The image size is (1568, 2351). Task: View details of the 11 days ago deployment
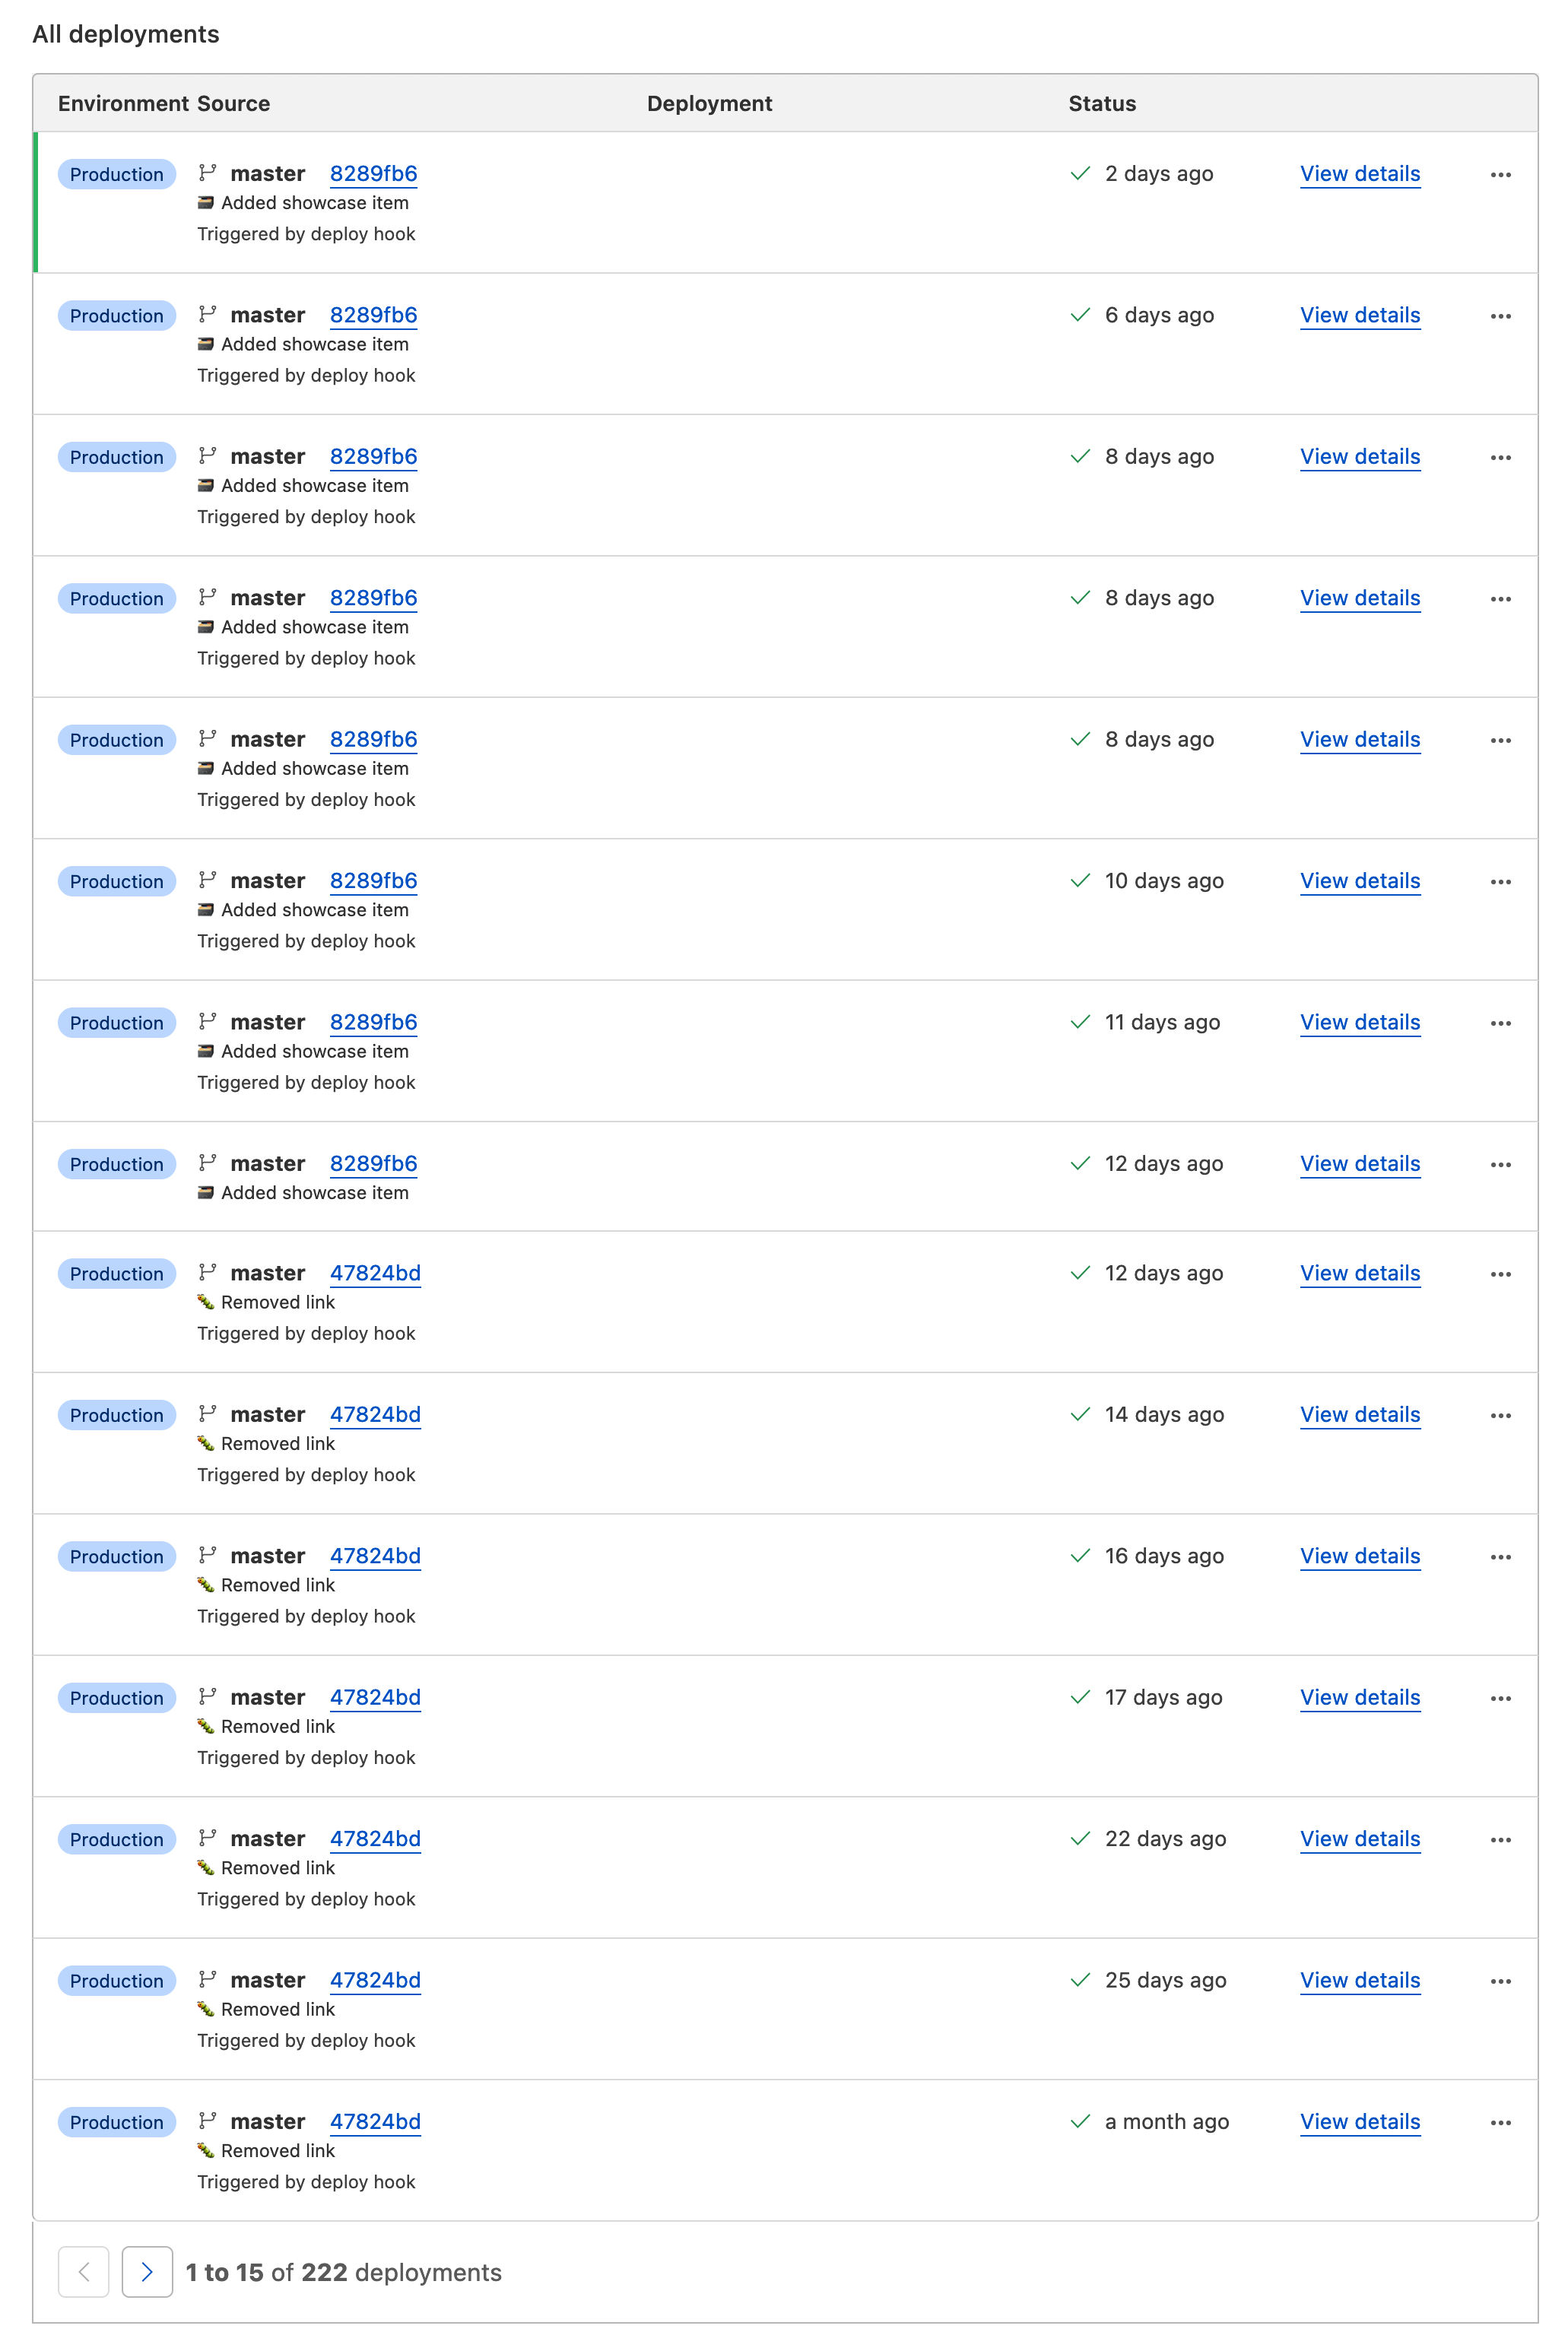(1360, 1023)
